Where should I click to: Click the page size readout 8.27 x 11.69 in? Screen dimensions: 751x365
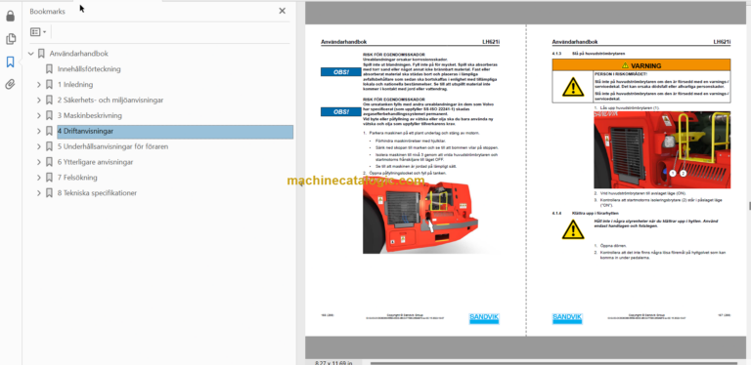[333, 363]
